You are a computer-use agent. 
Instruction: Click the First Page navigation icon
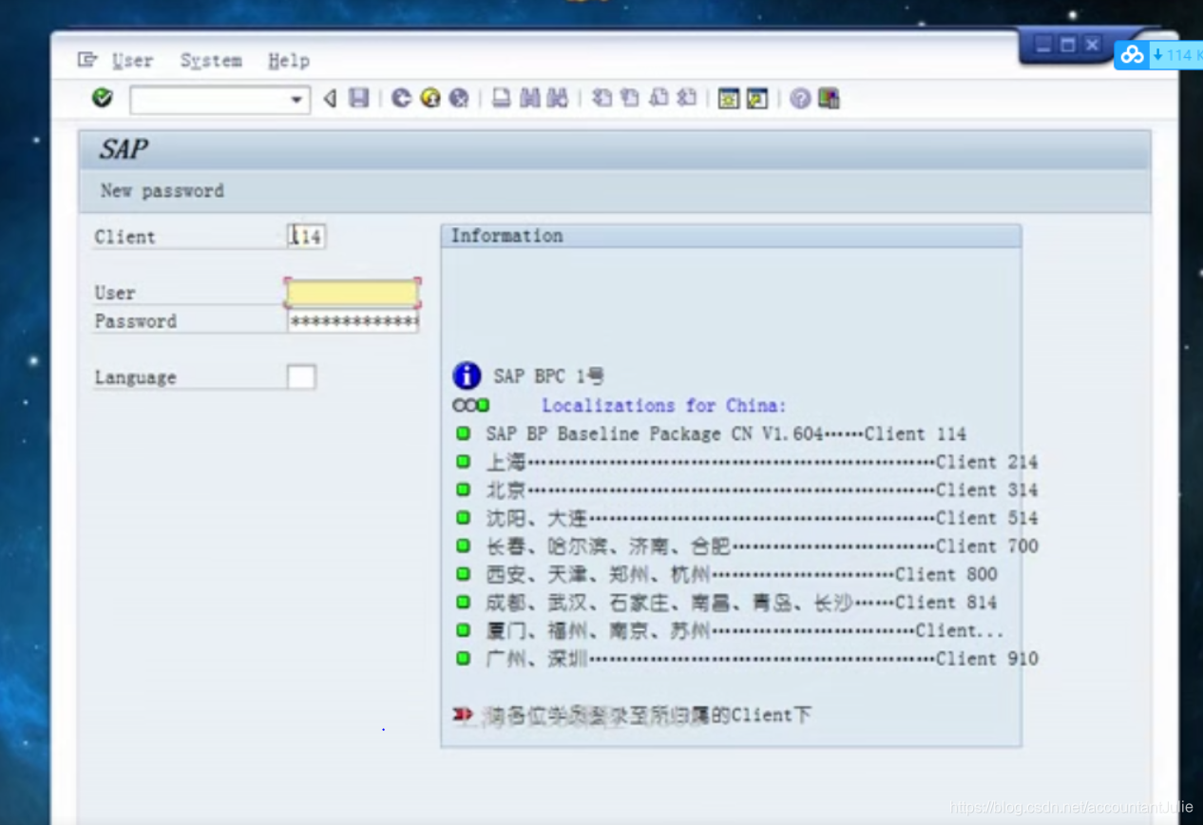[603, 98]
